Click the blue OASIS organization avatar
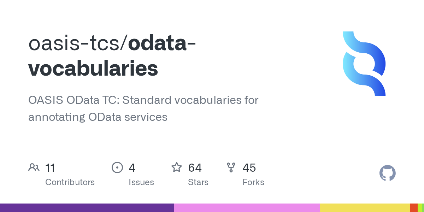424x212 pixels. 364,64
